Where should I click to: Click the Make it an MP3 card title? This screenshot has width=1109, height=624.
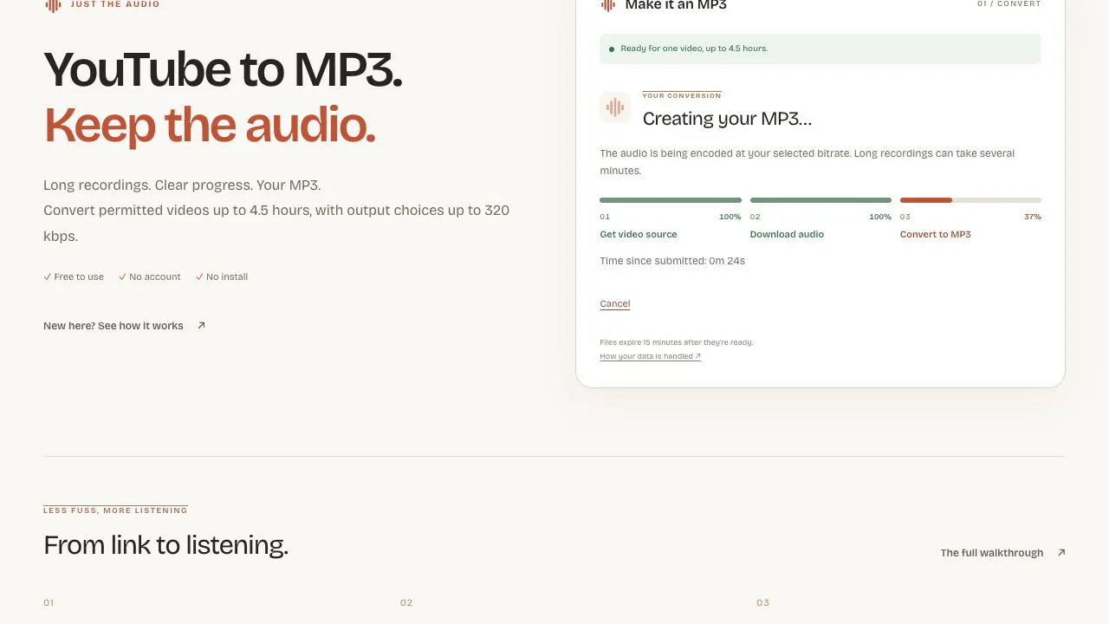(x=676, y=5)
